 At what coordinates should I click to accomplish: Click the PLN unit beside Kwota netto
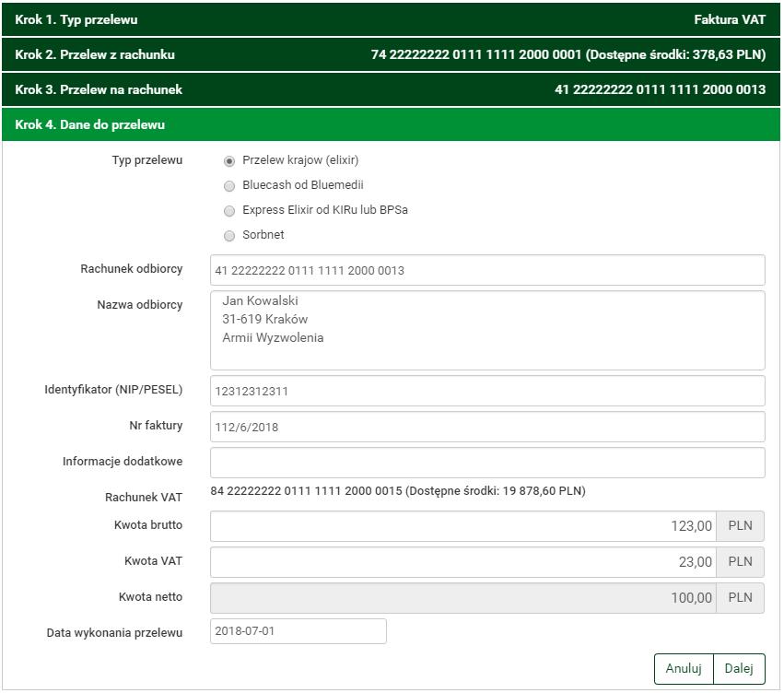coord(740,598)
